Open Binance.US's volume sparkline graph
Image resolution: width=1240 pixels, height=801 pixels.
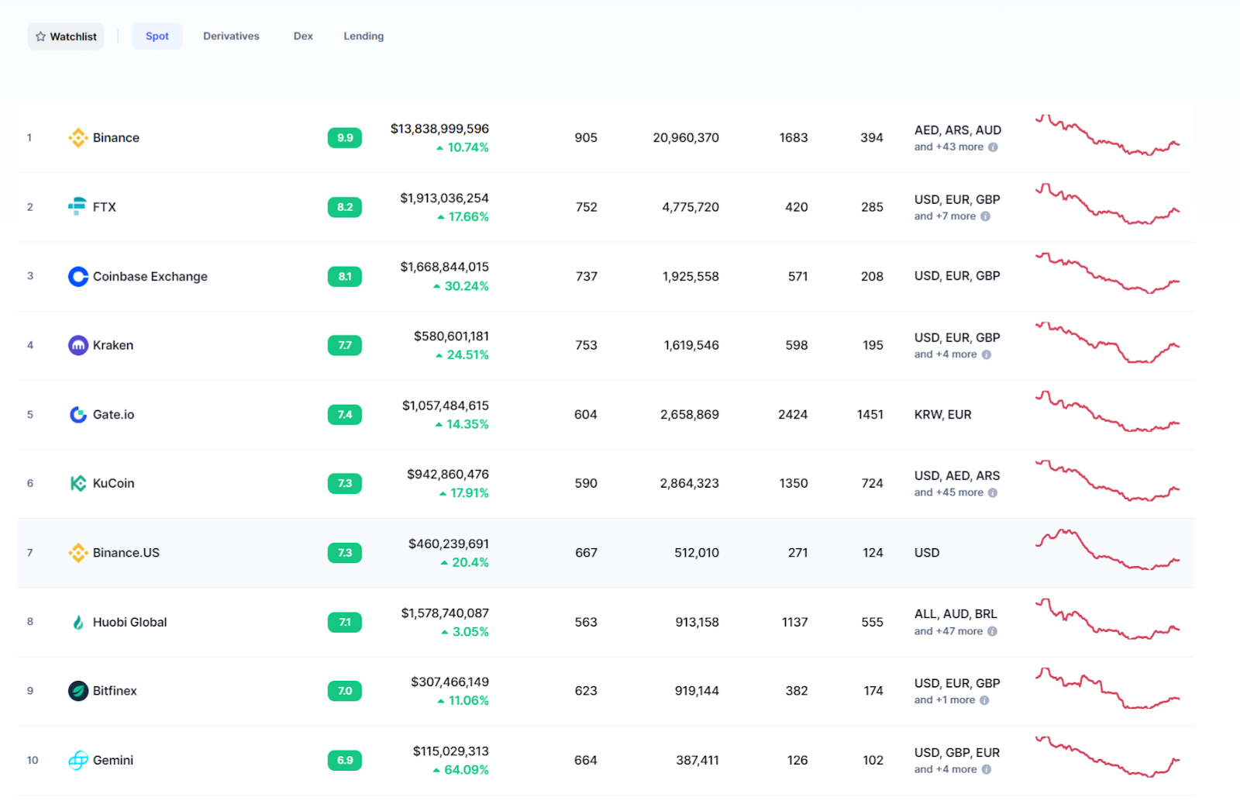(1107, 550)
